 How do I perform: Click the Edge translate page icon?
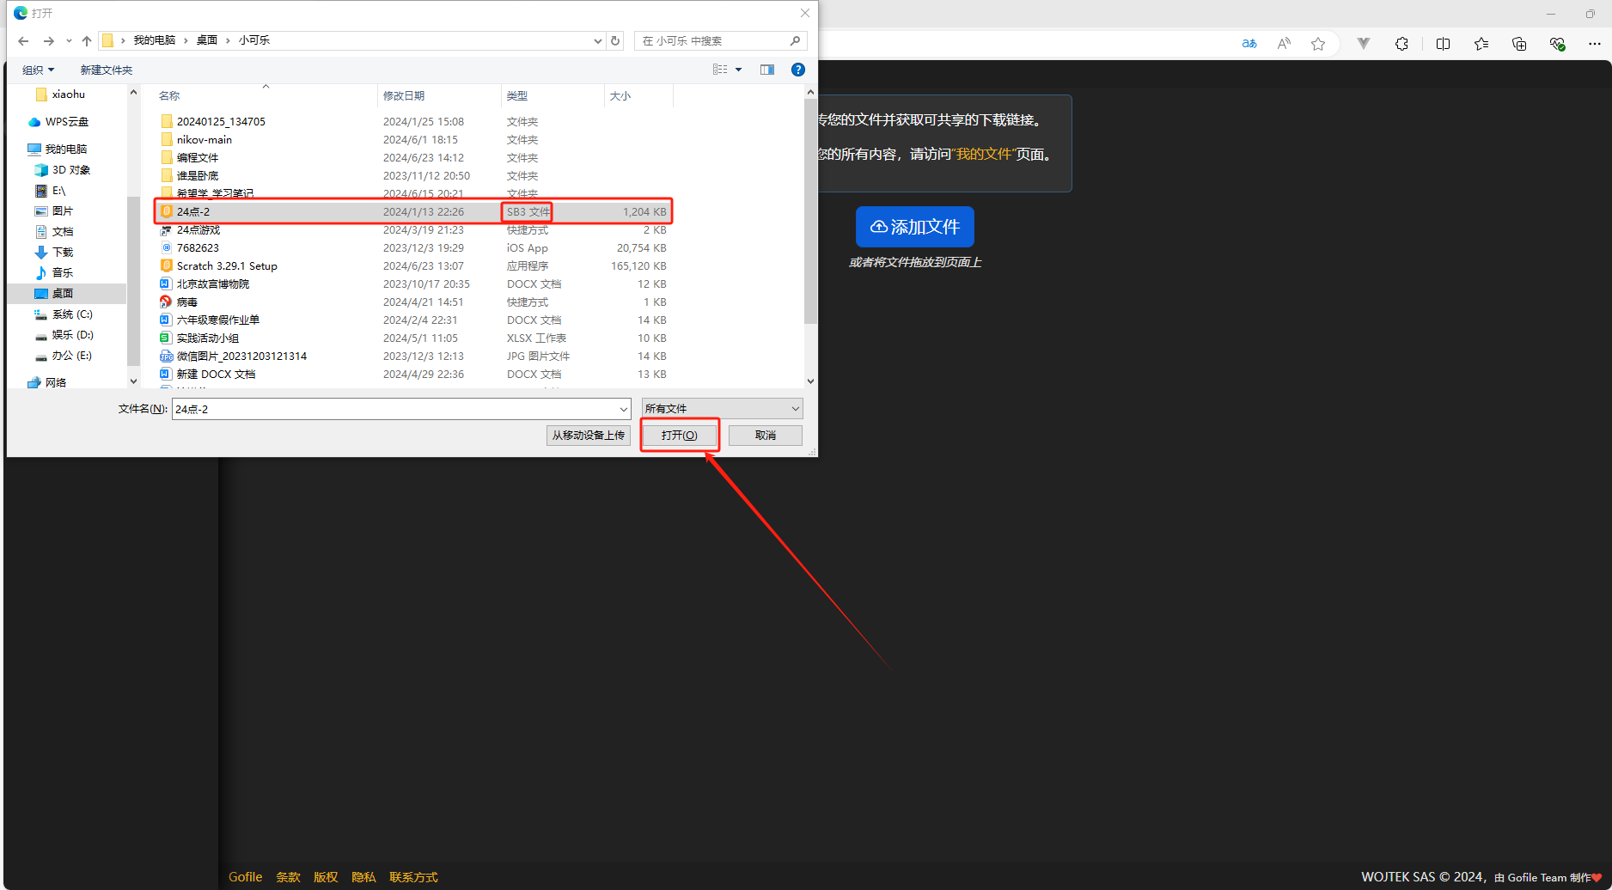[1249, 44]
